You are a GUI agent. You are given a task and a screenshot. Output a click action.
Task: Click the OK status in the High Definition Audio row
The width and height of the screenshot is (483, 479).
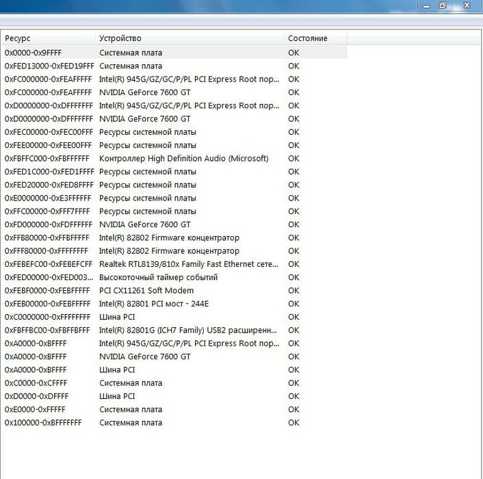click(x=293, y=159)
